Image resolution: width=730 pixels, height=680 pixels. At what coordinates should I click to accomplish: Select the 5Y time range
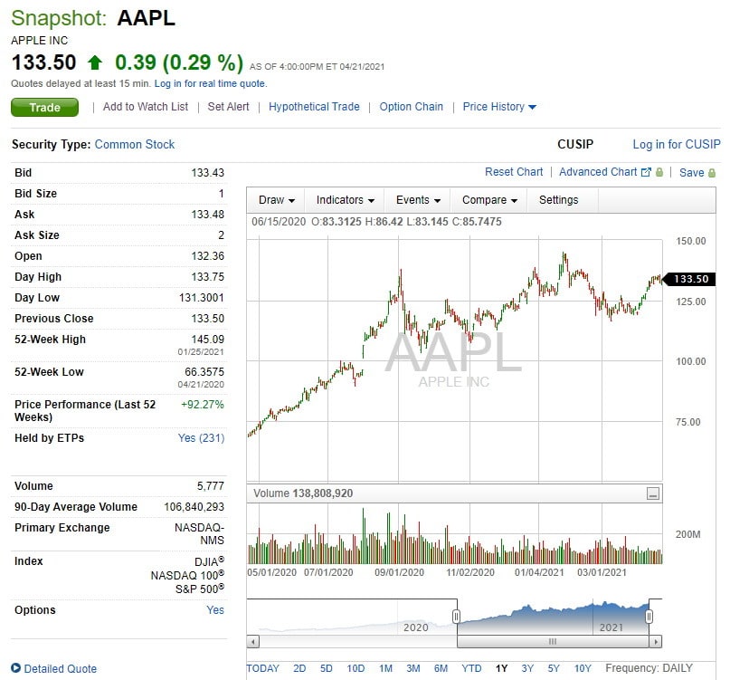pos(553,668)
